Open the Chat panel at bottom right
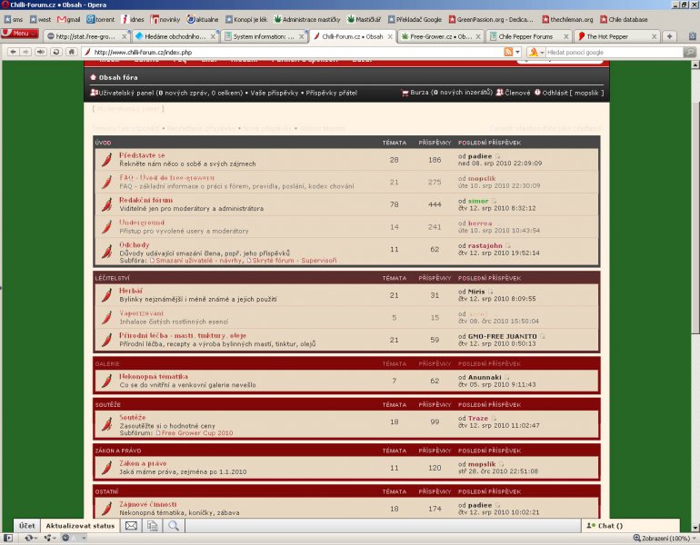This screenshot has width=700, height=545. point(610,526)
